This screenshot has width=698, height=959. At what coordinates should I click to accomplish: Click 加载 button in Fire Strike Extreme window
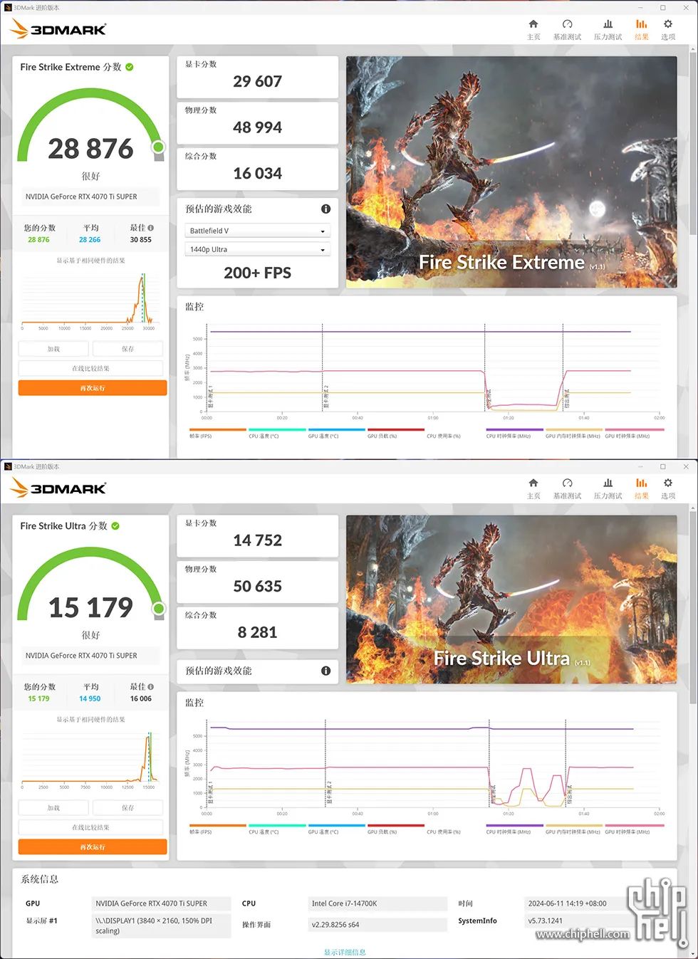(53, 349)
